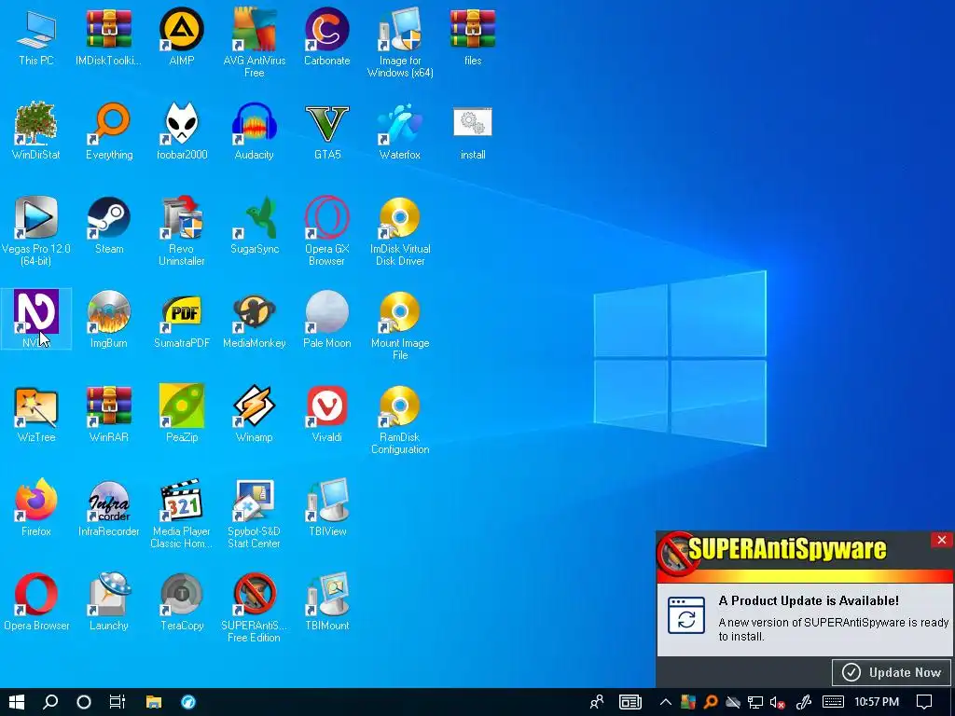
Task: Launch PeaZip desktop icon
Action: click(182, 413)
